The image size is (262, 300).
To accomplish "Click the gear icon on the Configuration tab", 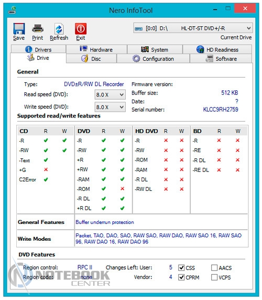I will [x=136, y=59].
